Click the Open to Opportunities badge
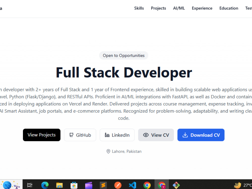The image size is (252, 189). click(123, 55)
